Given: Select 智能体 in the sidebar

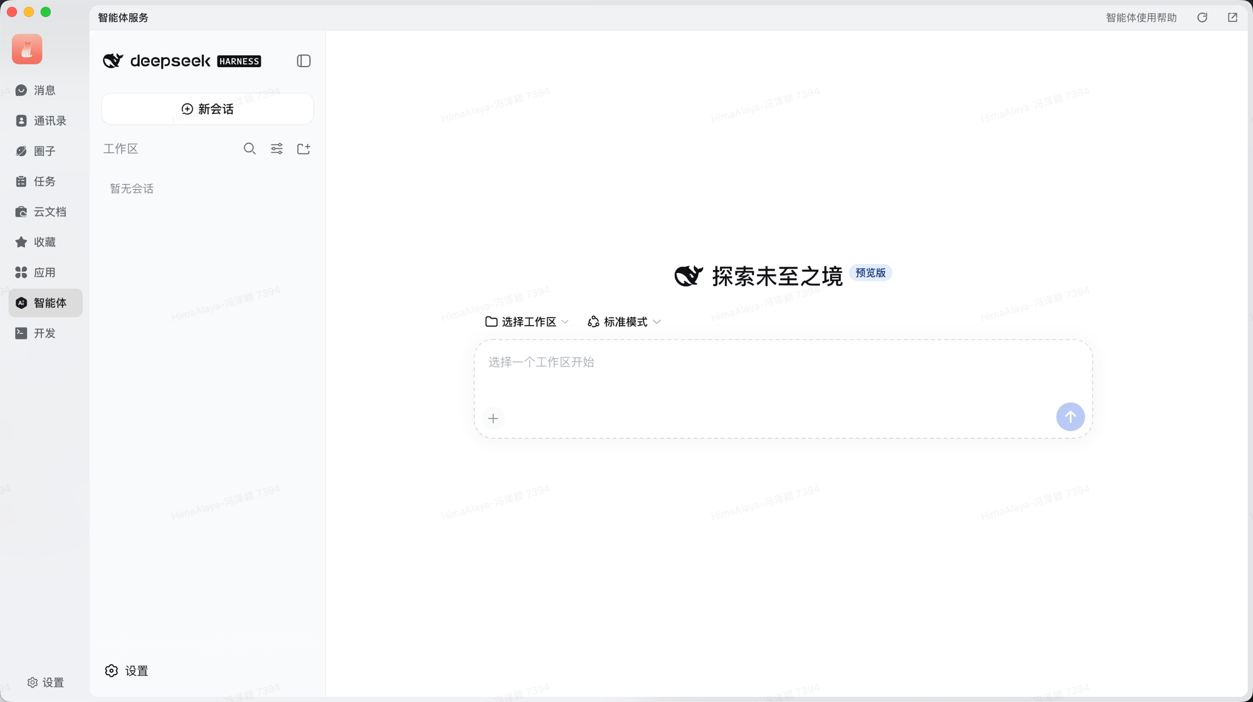Looking at the screenshot, I should click(45, 303).
